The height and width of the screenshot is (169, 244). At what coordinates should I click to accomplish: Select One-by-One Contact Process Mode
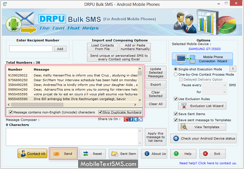point(176,74)
